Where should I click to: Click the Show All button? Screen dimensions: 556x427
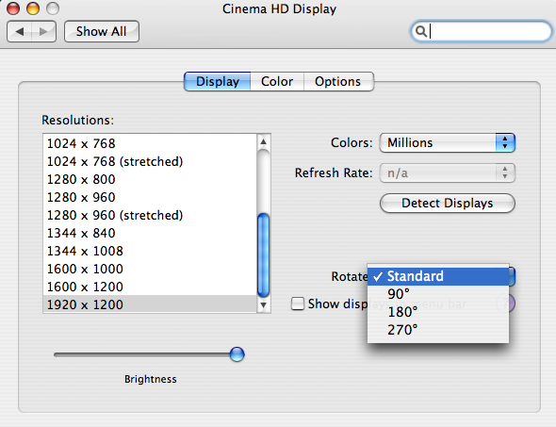point(102,31)
